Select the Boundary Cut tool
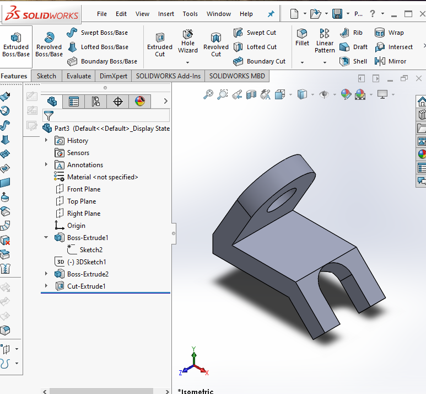This screenshot has height=394, width=426. [259, 61]
